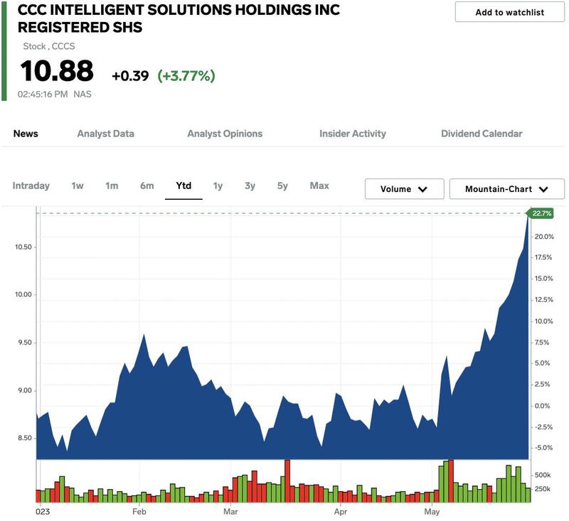
Task: Select the 1m chart range
Action: pos(112,186)
